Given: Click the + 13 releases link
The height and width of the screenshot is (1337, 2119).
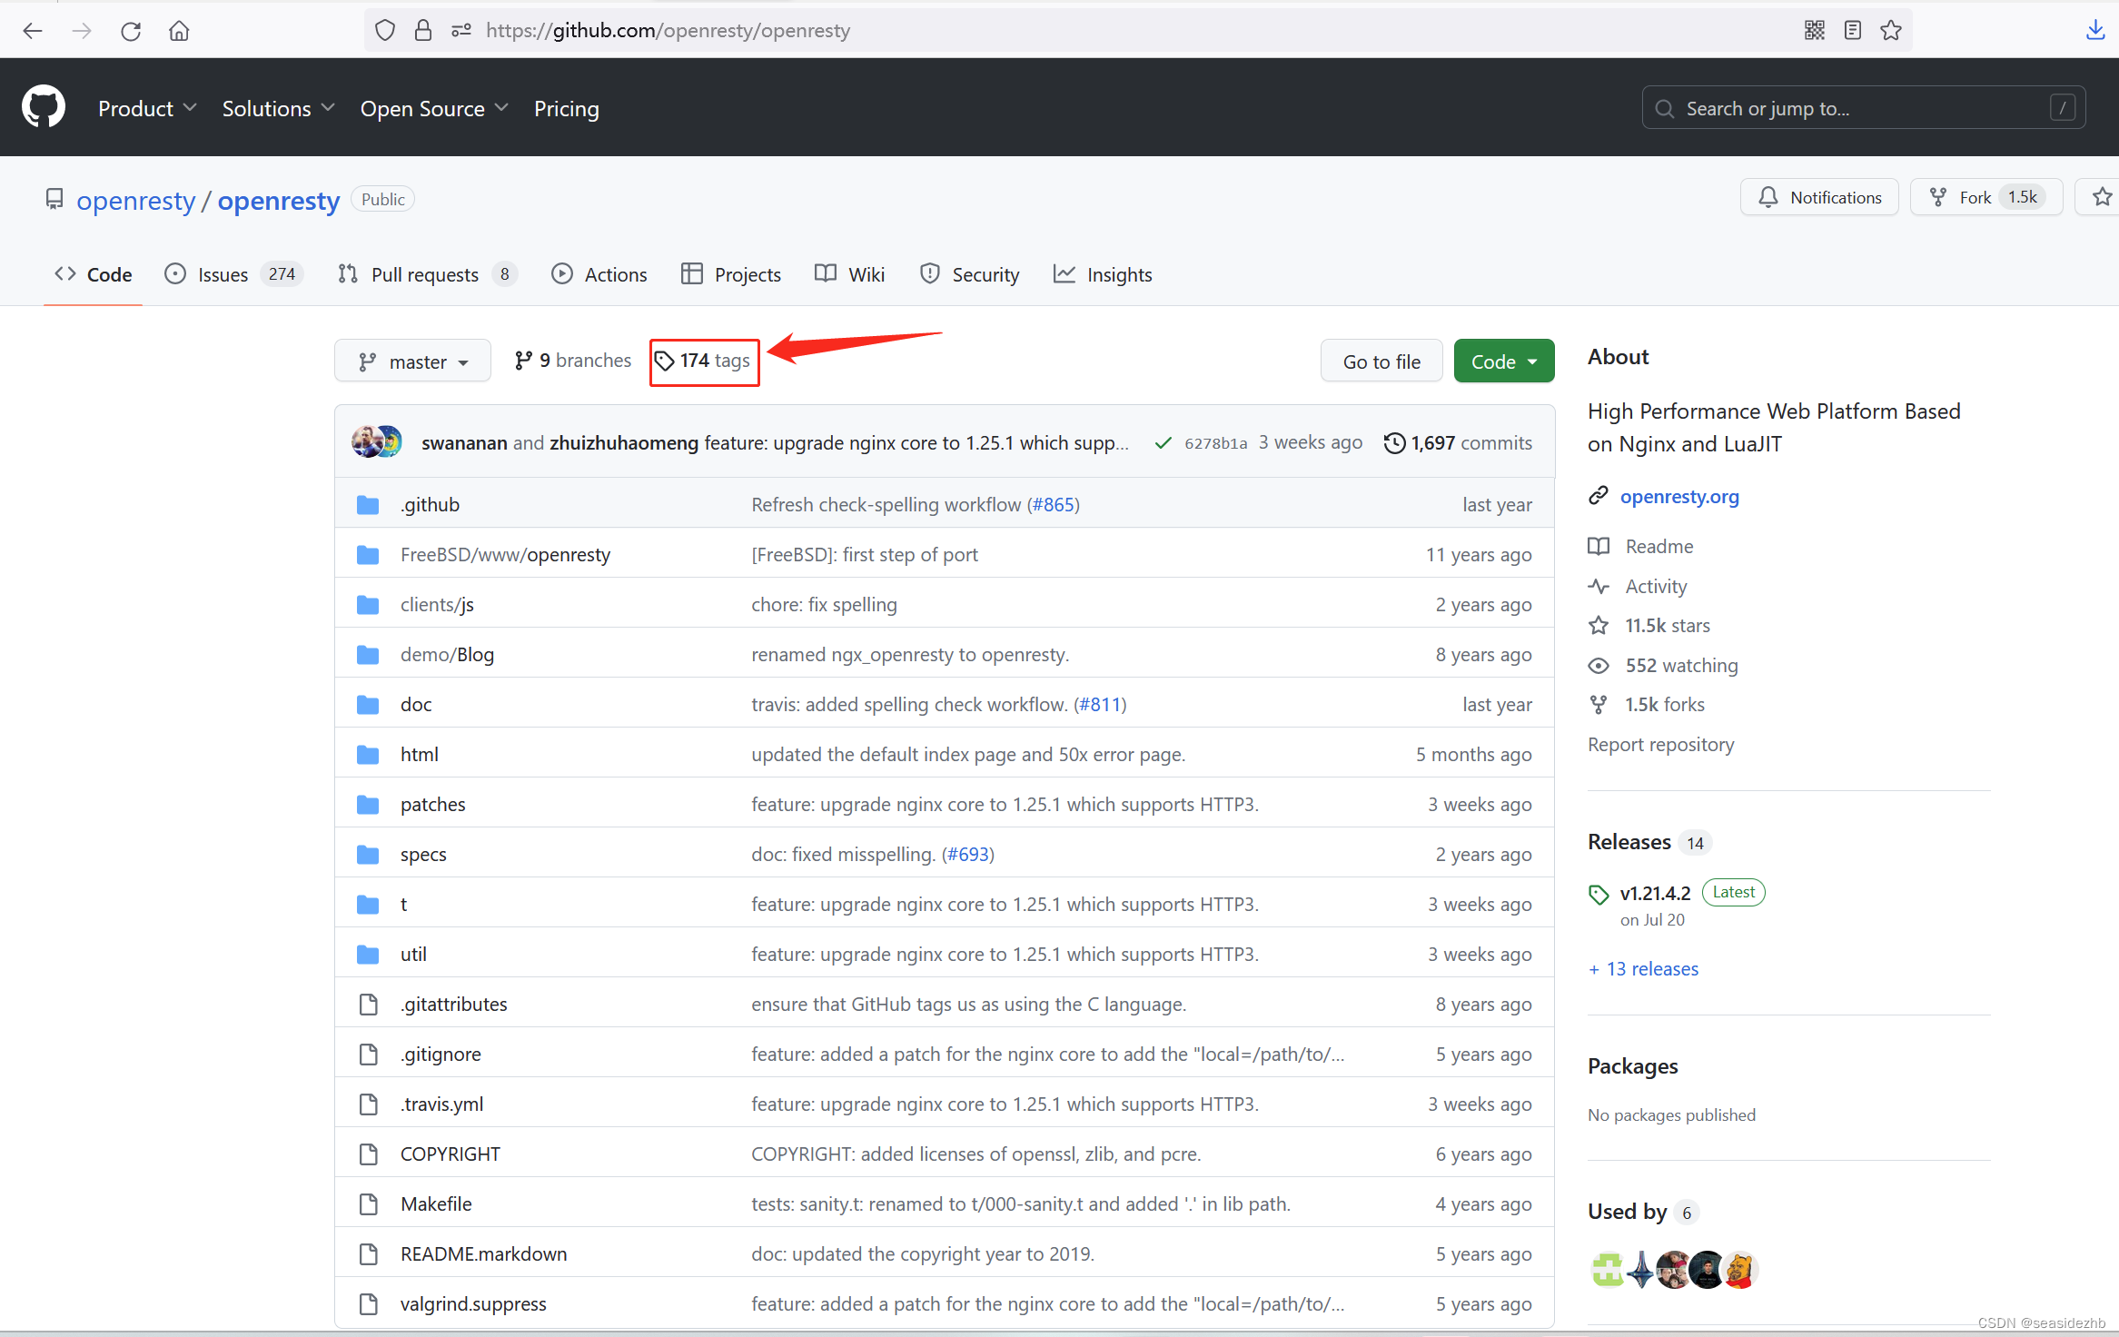Looking at the screenshot, I should coord(1643,969).
